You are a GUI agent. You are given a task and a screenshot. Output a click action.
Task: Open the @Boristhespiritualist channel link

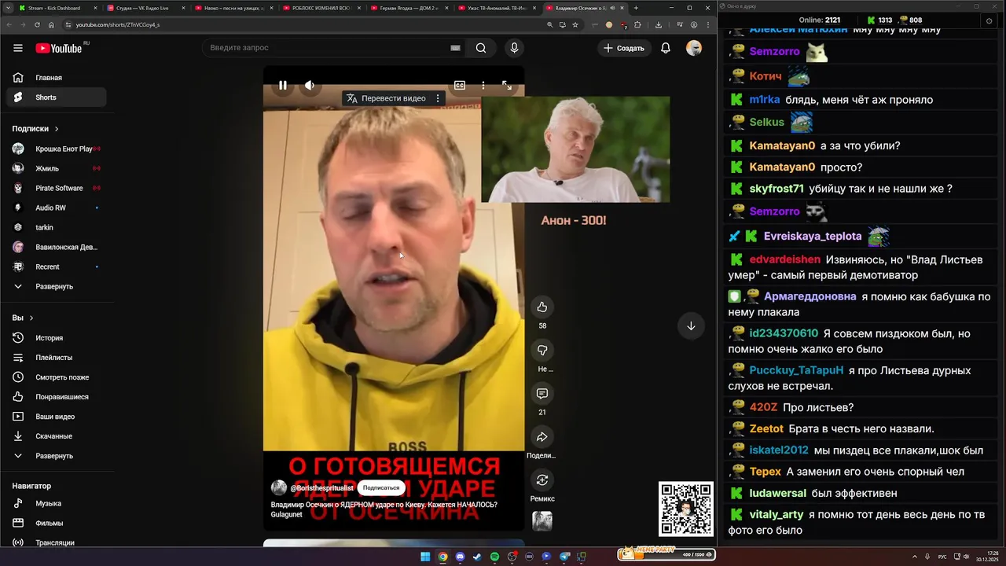[322, 488]
